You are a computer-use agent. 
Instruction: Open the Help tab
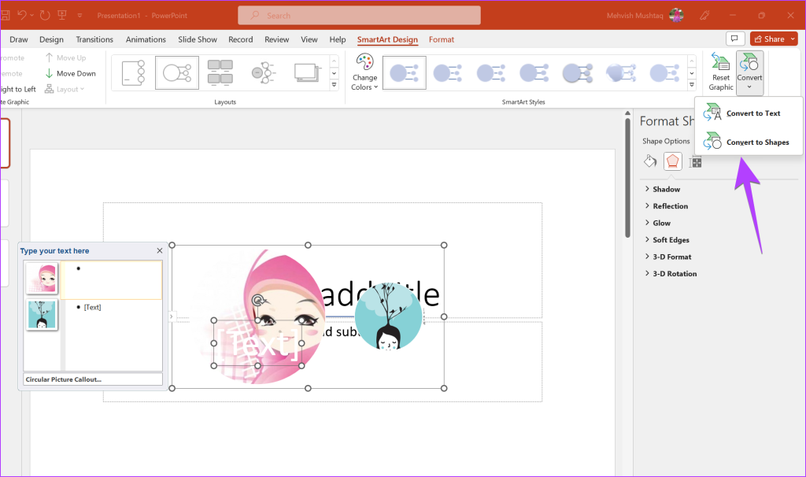pyautogui.click(x=338, y=39)
